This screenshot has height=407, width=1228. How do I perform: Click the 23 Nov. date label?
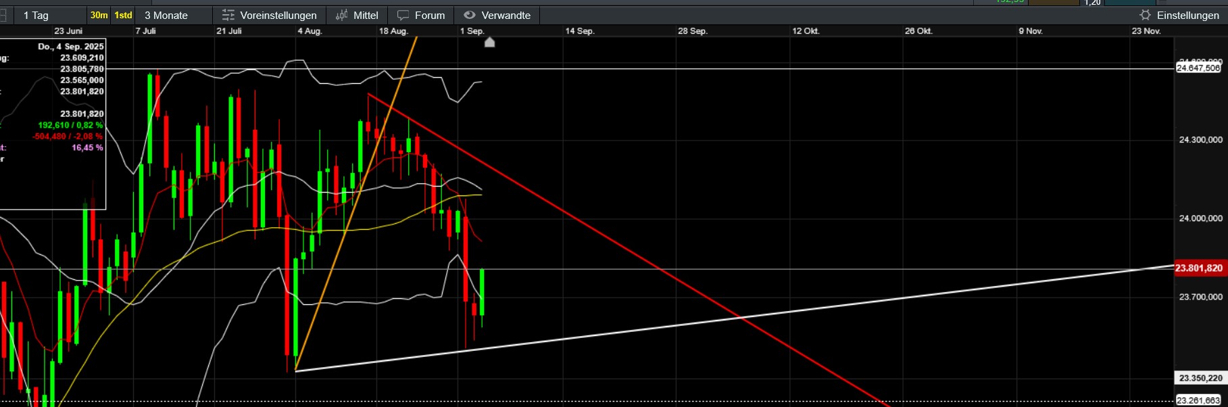(1146, 31)
